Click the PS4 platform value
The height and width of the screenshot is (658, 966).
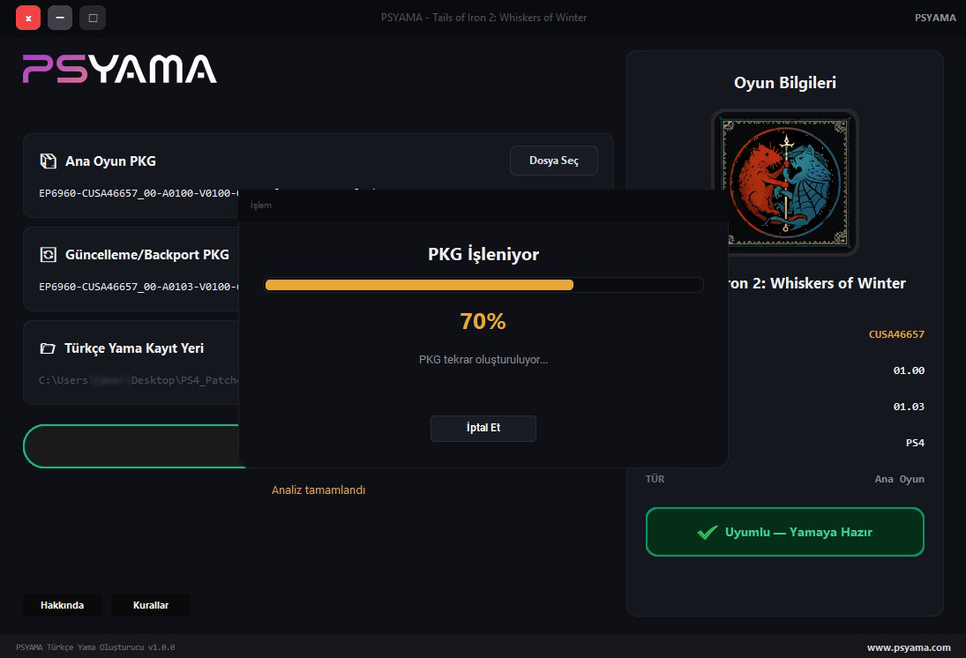pyautogui.click(x=915, y=443)
